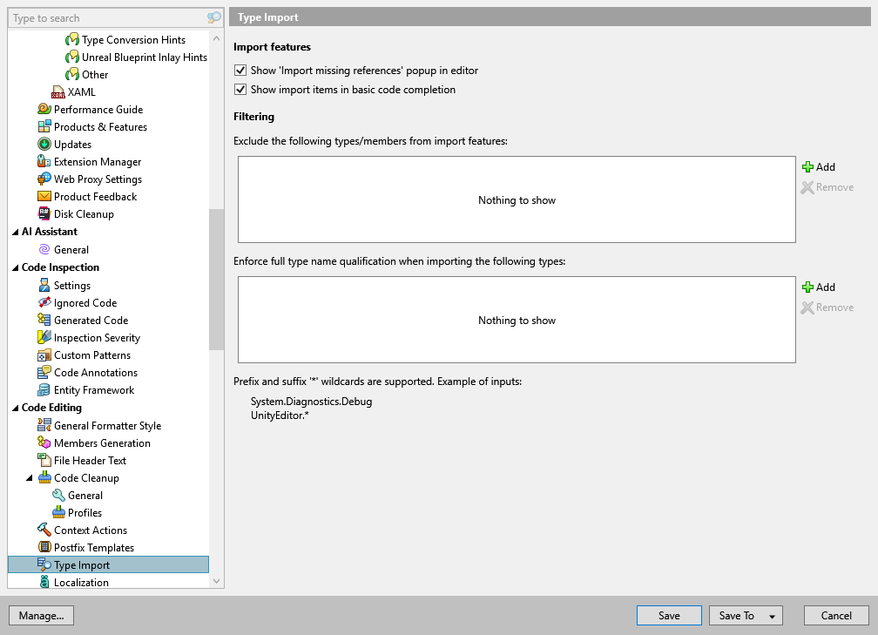Click the tree scroll up arrow
878x635 pixels.
click(216, 38)
